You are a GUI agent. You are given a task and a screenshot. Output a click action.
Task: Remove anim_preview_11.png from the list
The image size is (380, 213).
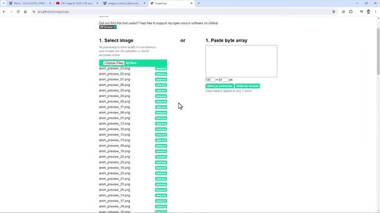coord(161,107)
